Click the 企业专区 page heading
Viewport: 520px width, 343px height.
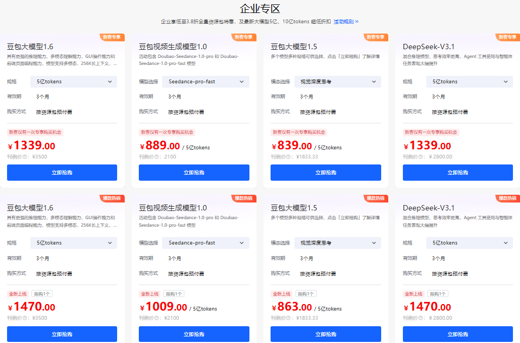(260, 9)
